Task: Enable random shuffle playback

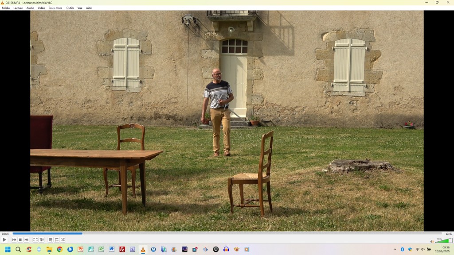Action: [63, 240]
